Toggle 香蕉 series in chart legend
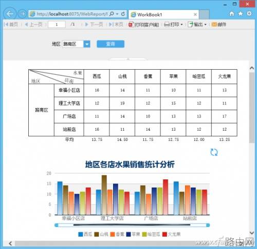Viewport: 257px width, 249px height. coord(117,234)
